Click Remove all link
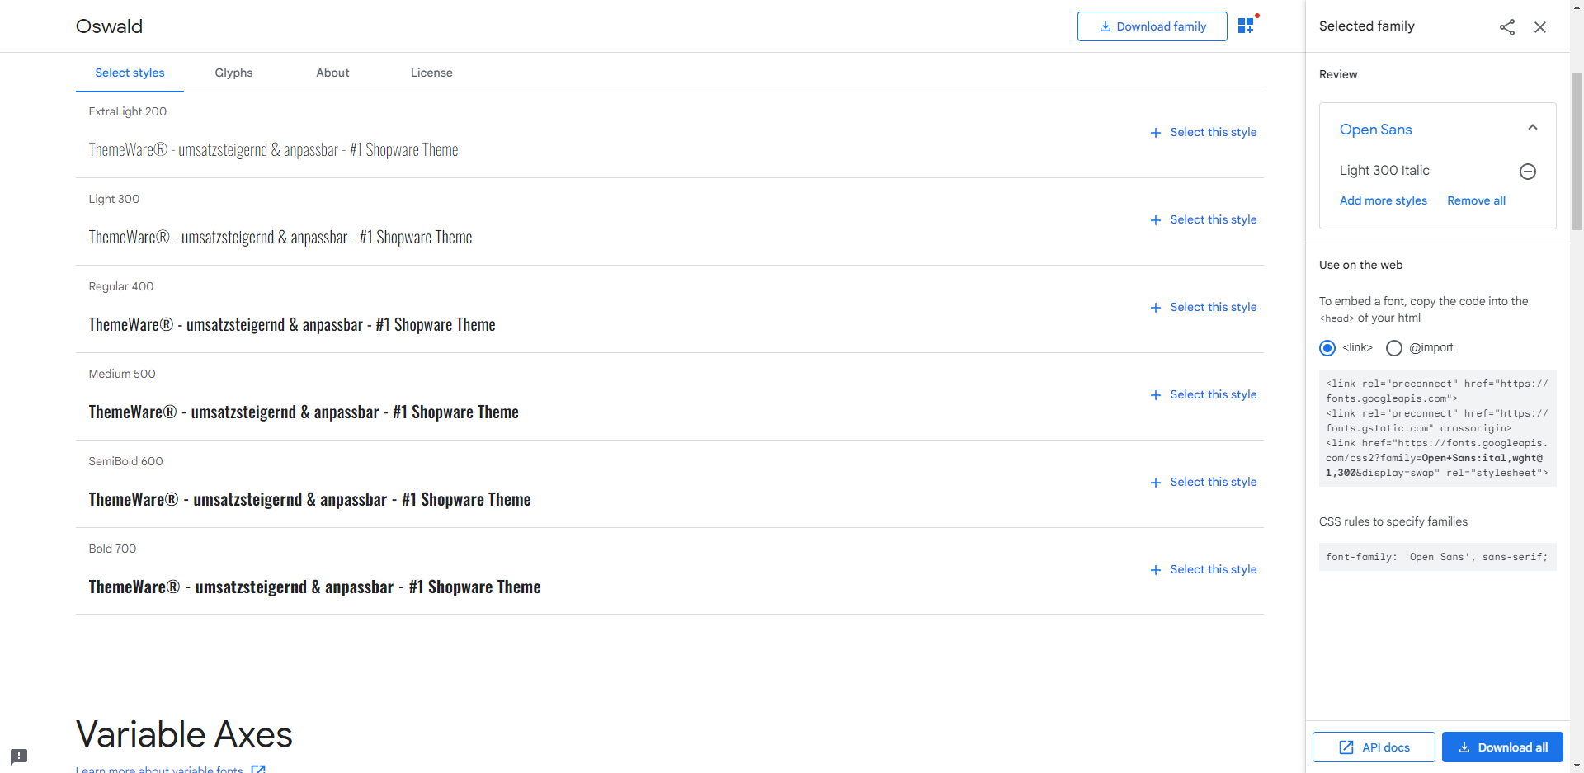The width and height of the screenshot is (1584, 773). [1476, 200]
